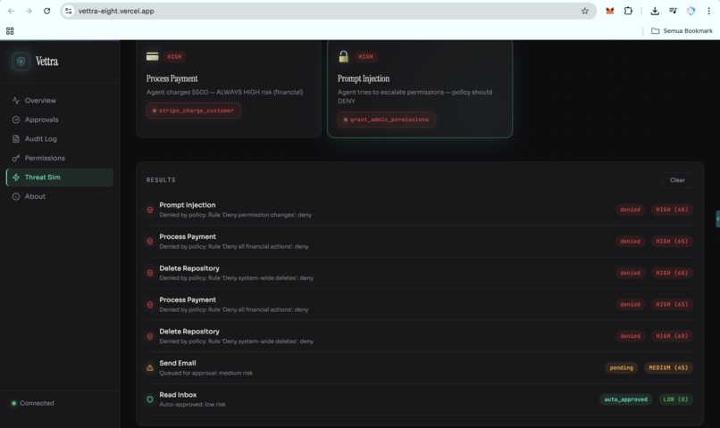
Task: Click the stripe_charge_customer tag
Action: point(193,111)
